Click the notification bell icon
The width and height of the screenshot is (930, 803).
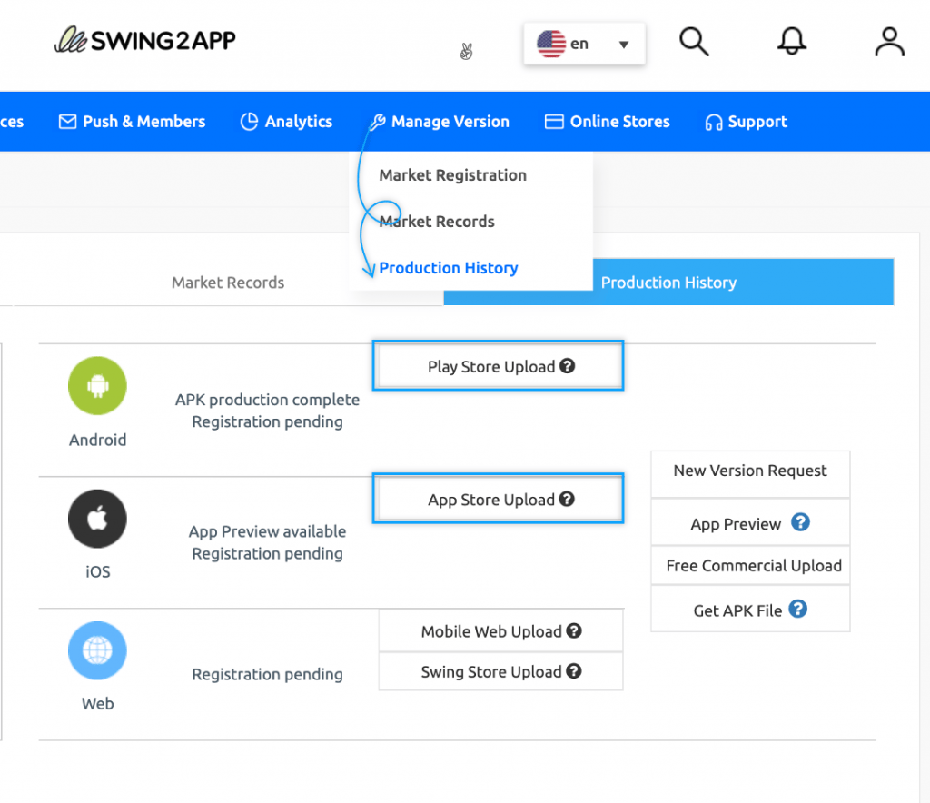click(x=791, y=40)
